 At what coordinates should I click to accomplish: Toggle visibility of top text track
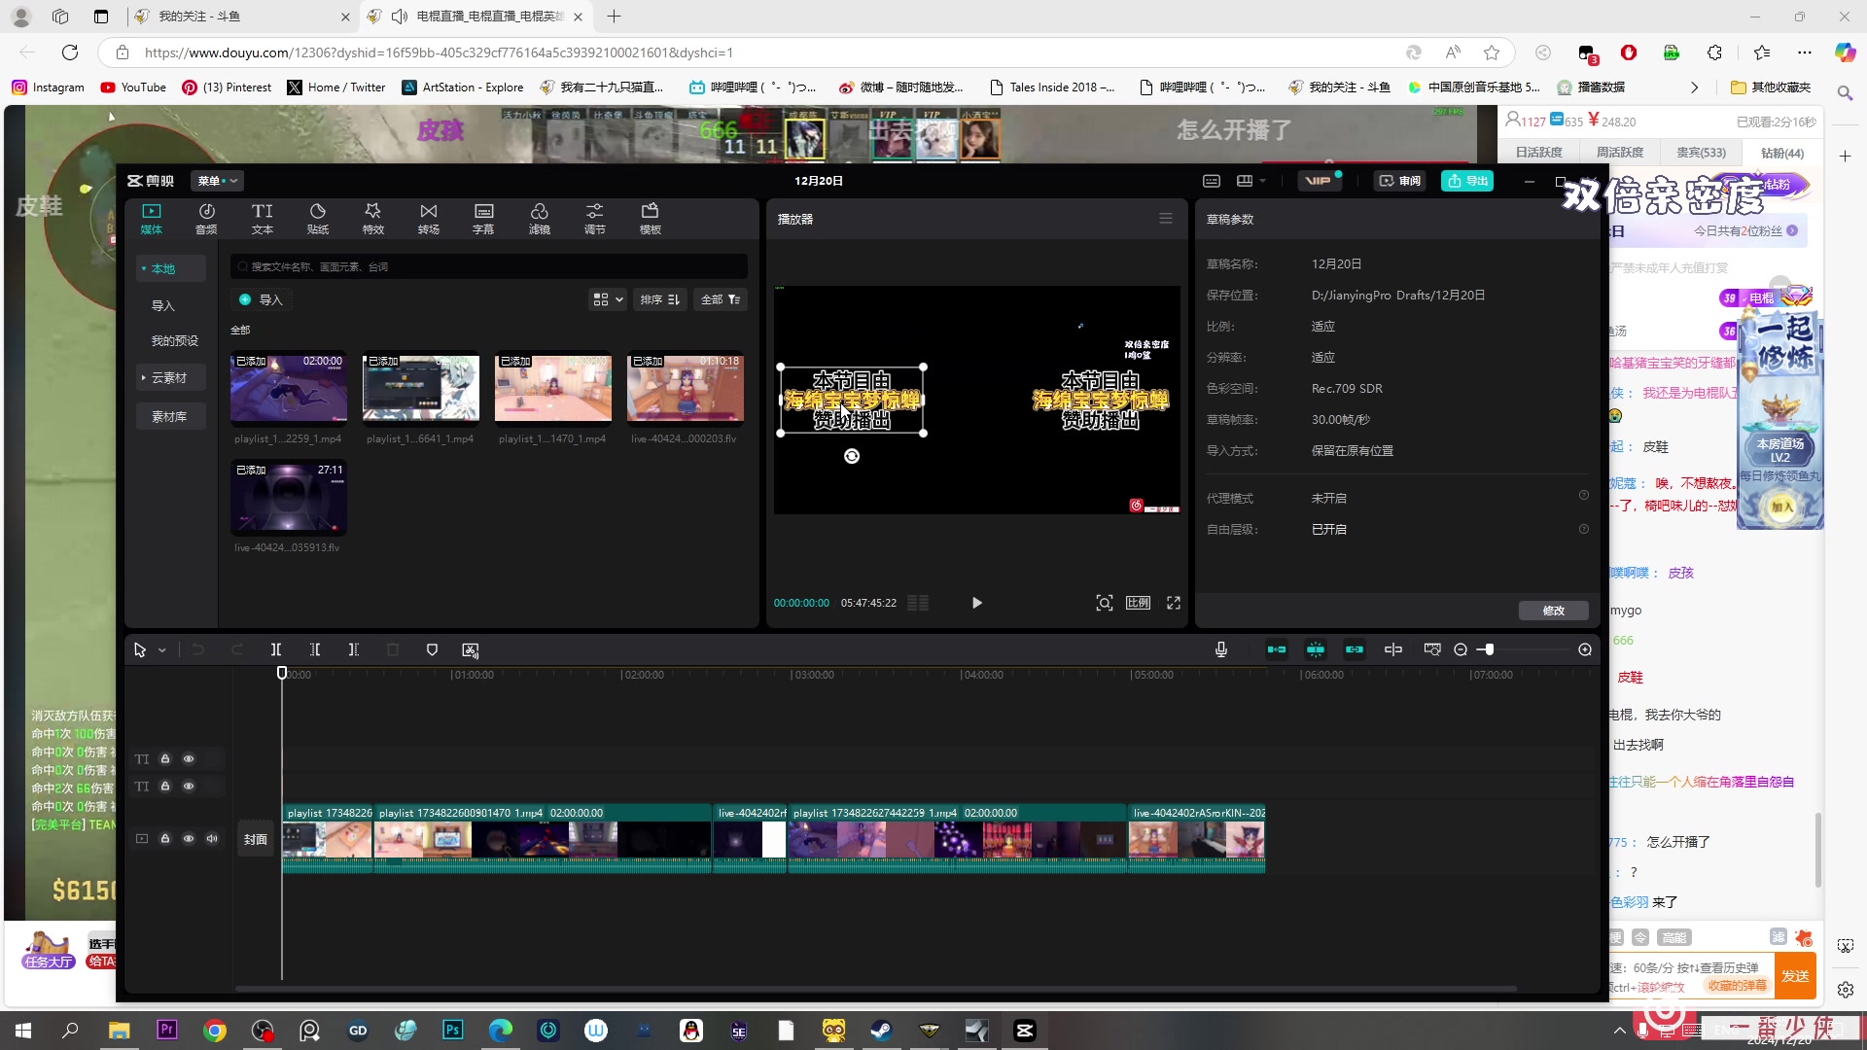[x=190, y=757]
